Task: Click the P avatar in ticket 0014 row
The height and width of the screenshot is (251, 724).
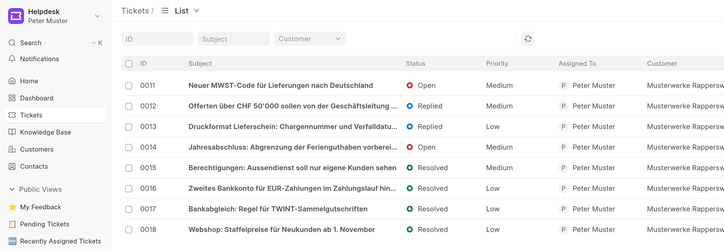Action: (x=563, y=147)
